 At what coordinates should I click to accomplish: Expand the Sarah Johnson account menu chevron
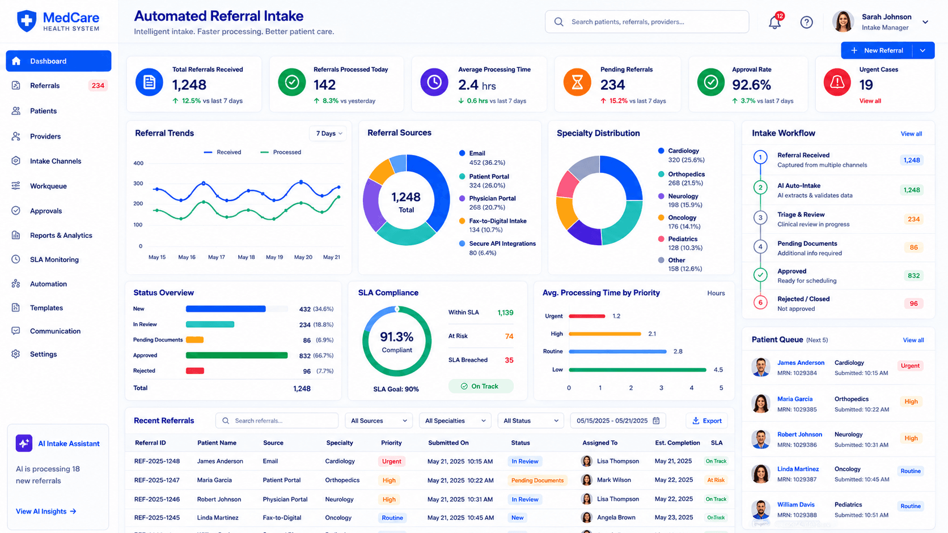(x=925, y=22)
